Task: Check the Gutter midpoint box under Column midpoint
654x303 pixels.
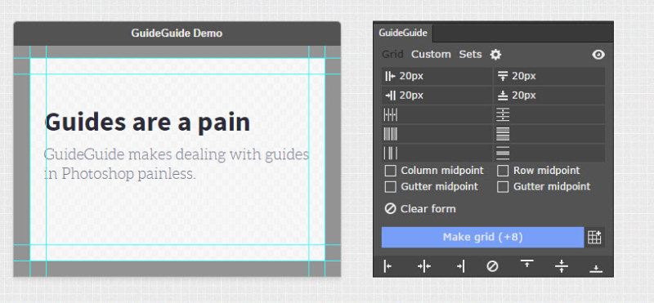Action: tap(391, 187)
